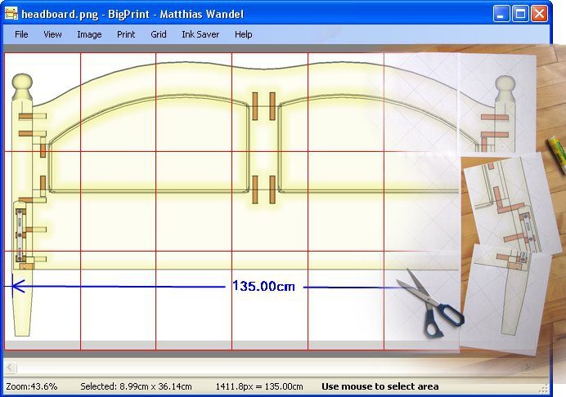Maximize the BigPrint window
The image size is (566, 397).
520,14
